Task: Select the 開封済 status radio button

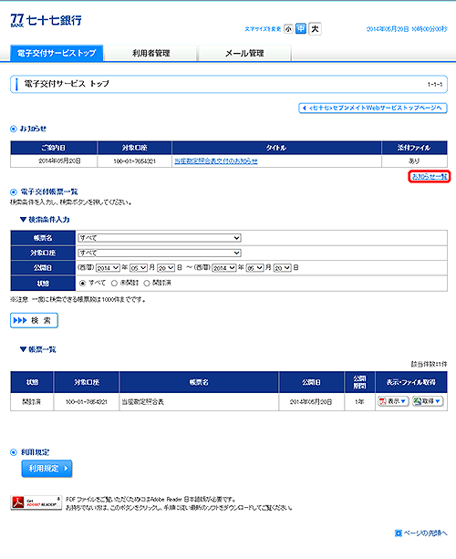Action: [147, 283]
